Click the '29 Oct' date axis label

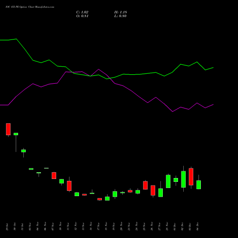(x=7, y=227)
